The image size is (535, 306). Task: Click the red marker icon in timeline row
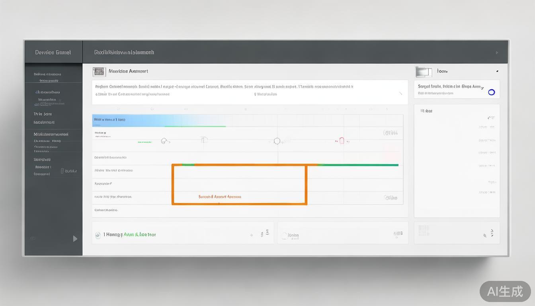click(342, 141)
